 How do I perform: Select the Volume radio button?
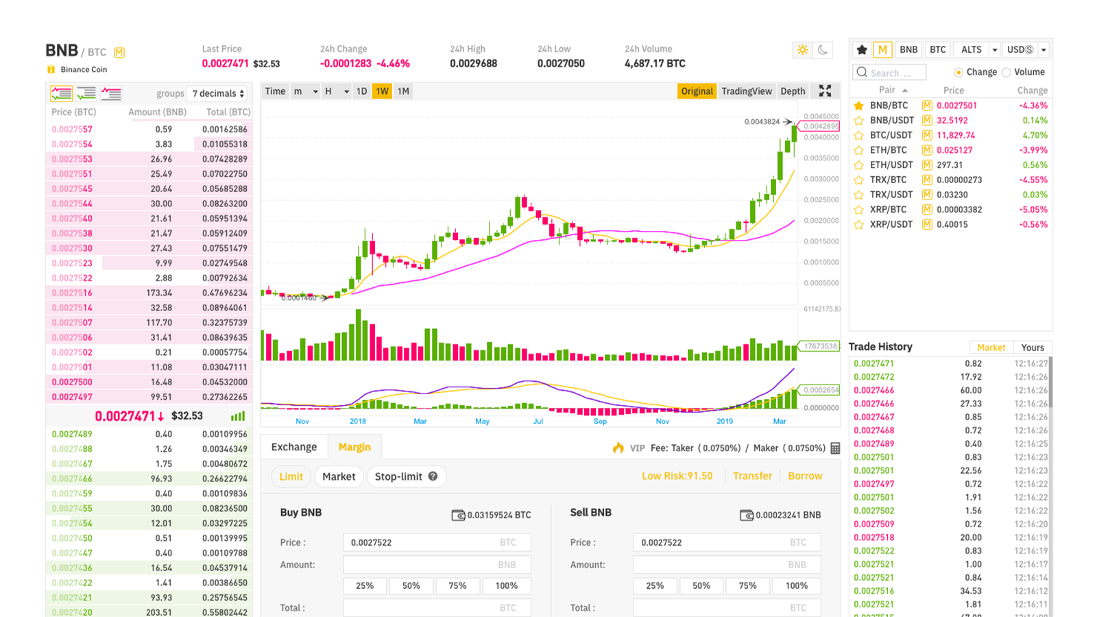tap(1006, 72)
